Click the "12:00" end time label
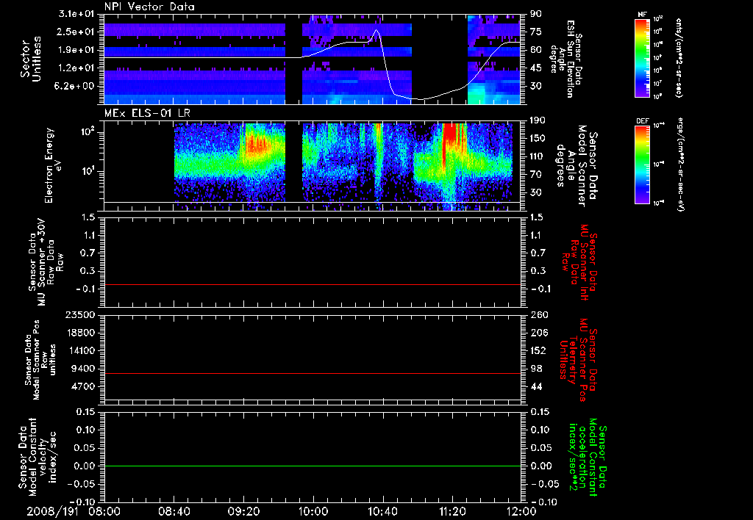753x520 pixels. point(521,512)
